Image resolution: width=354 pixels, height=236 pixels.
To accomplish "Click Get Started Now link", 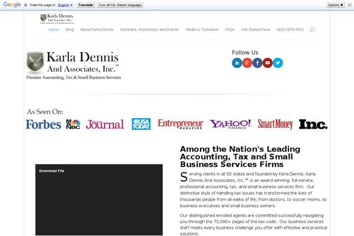I will click(x=255, y=29).
